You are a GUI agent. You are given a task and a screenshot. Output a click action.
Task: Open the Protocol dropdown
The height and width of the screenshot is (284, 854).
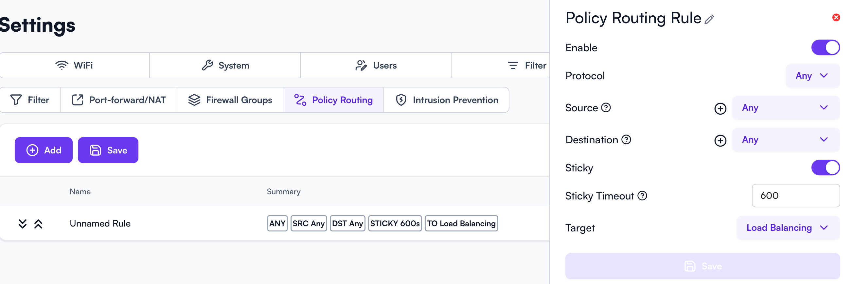point(812,76)
